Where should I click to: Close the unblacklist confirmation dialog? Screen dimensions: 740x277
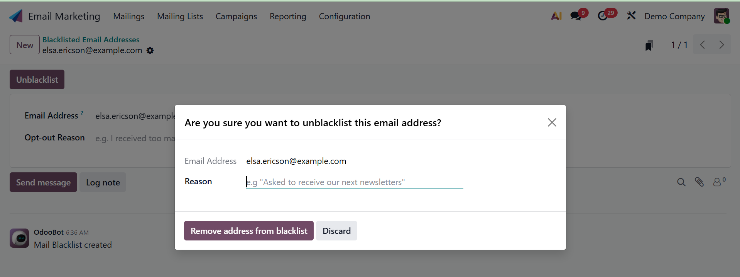pos(552,122)
